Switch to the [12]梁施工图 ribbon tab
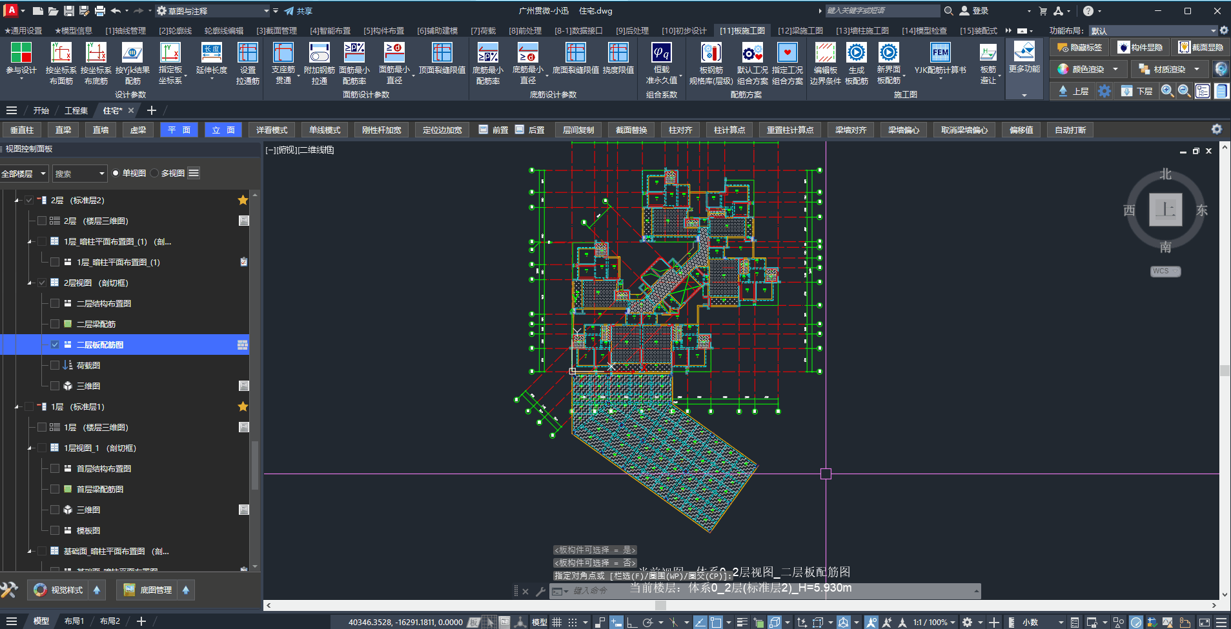Screen dimensions: 1231x629 800,30
